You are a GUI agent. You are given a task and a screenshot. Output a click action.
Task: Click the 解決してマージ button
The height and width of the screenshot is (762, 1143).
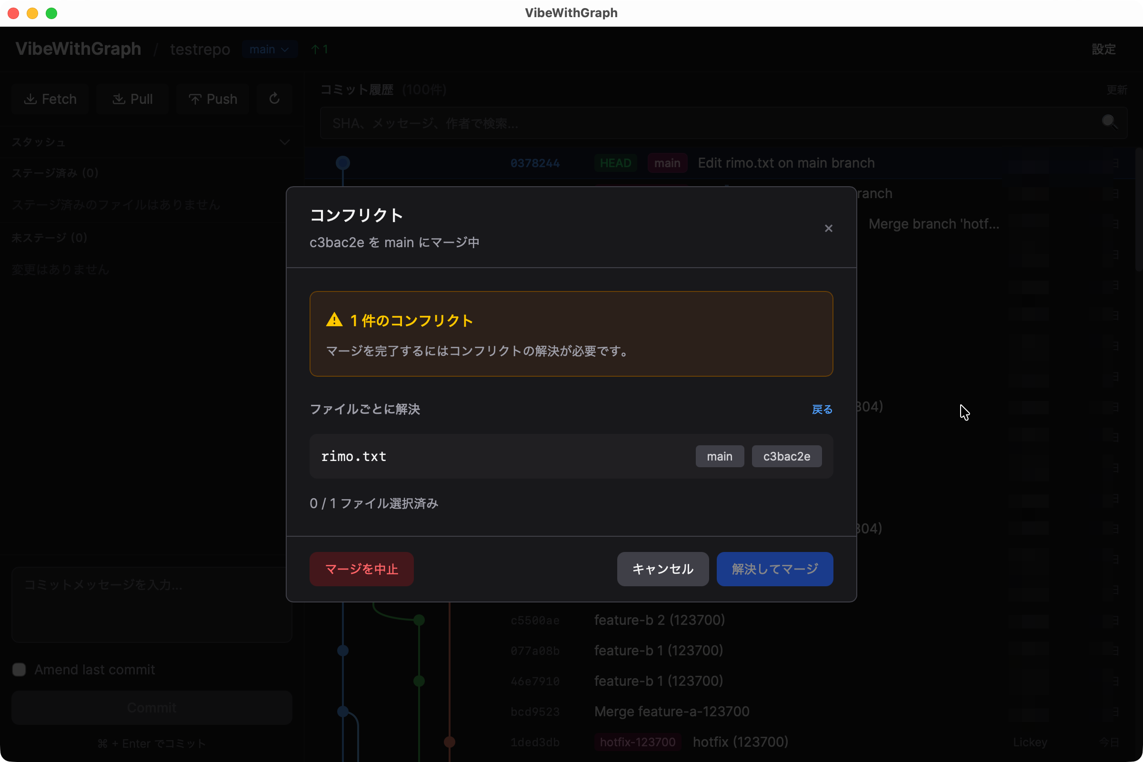[775, 569]
